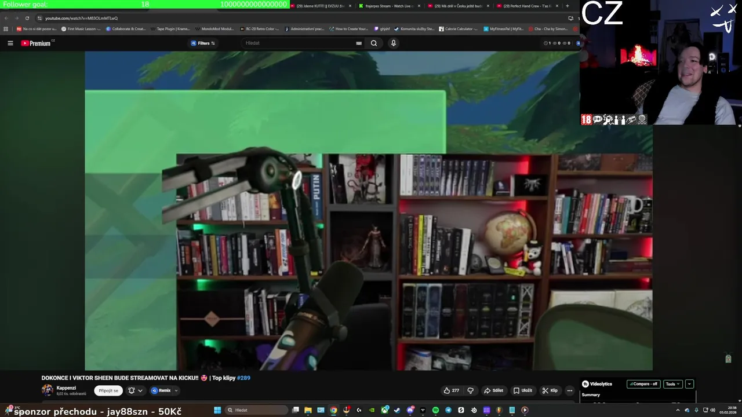Screen dimensions: 742x417
Task: Open File Explorer from taskbar
Action: 308,410
